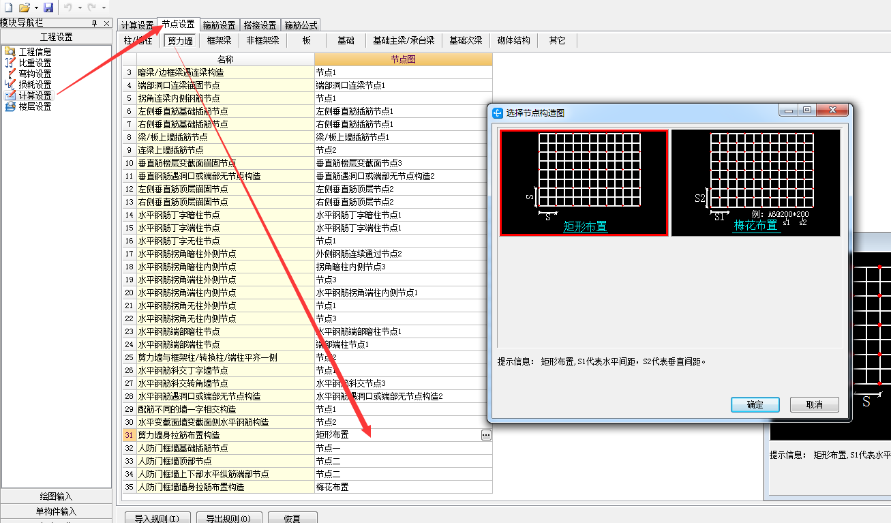Switch to the 节点设置 tab
This screenshot has height=523, width=891.
179,24
